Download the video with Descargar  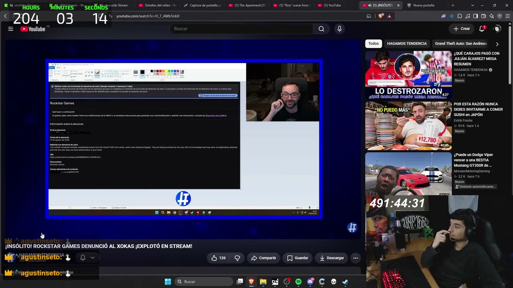(x=332, y=258)
